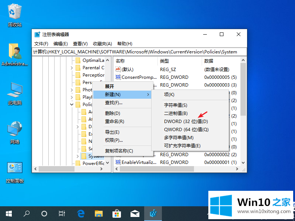Click the 名称 column header
Image resolution: width=295 pixels, height=221 pixels.
[135, 61]
